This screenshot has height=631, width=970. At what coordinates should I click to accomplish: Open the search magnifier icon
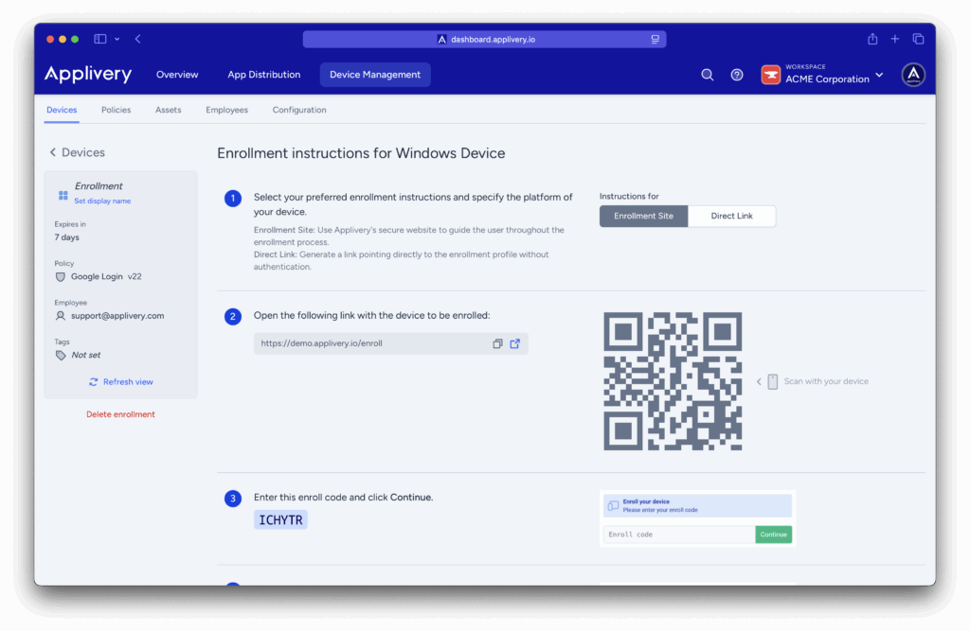707,75
